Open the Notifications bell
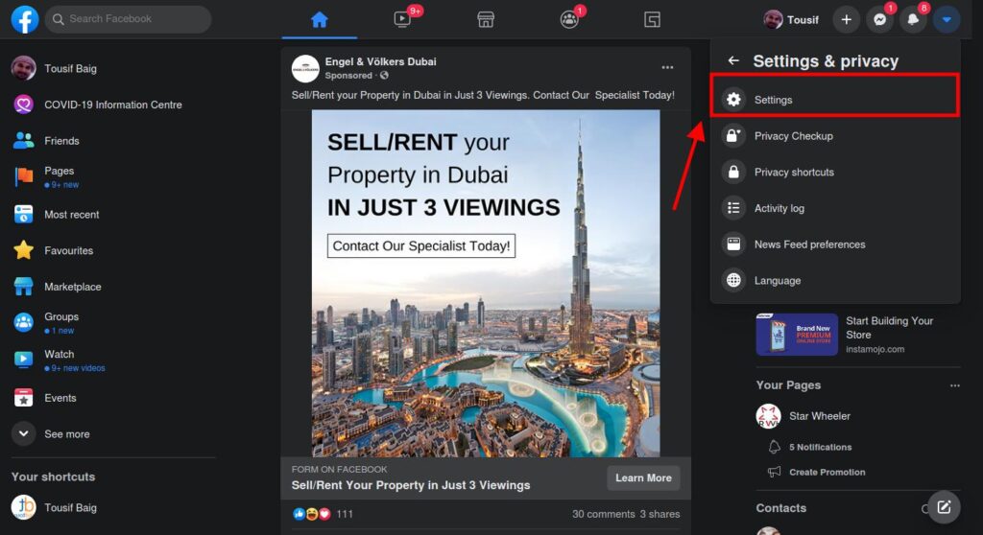Viewport: 983px width, 535px height. point(914,19)
